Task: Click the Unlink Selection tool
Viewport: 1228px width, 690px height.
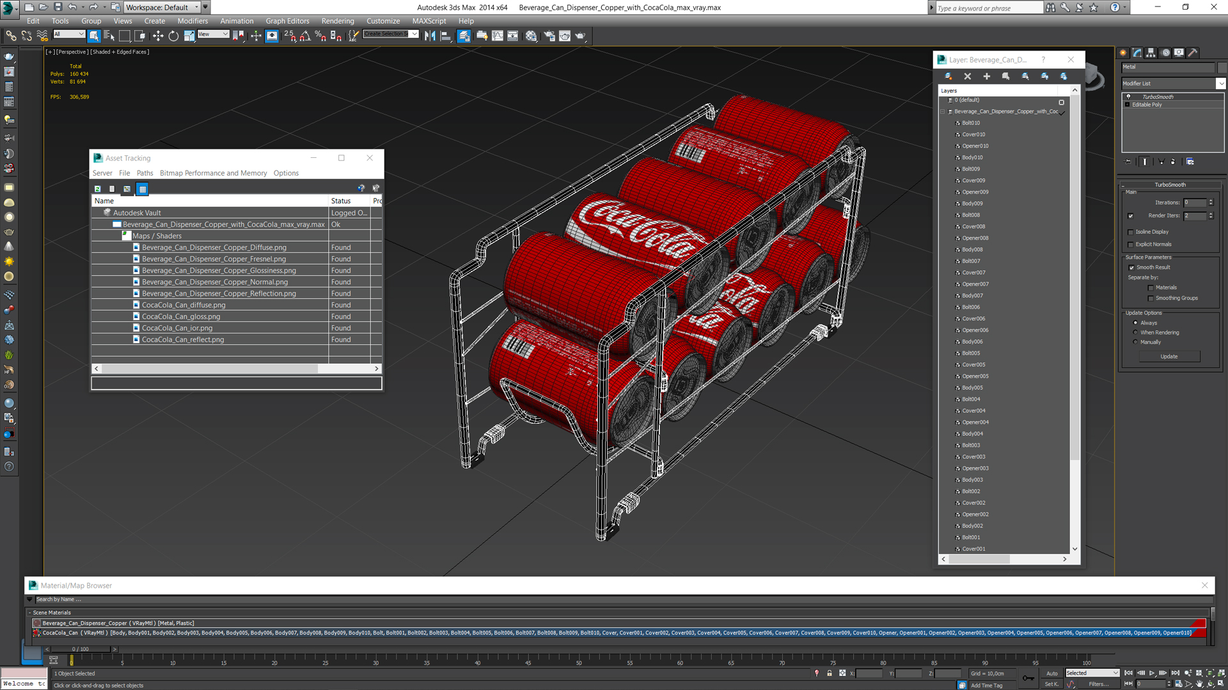Action: pyautogui.click(x=26, y=36)
